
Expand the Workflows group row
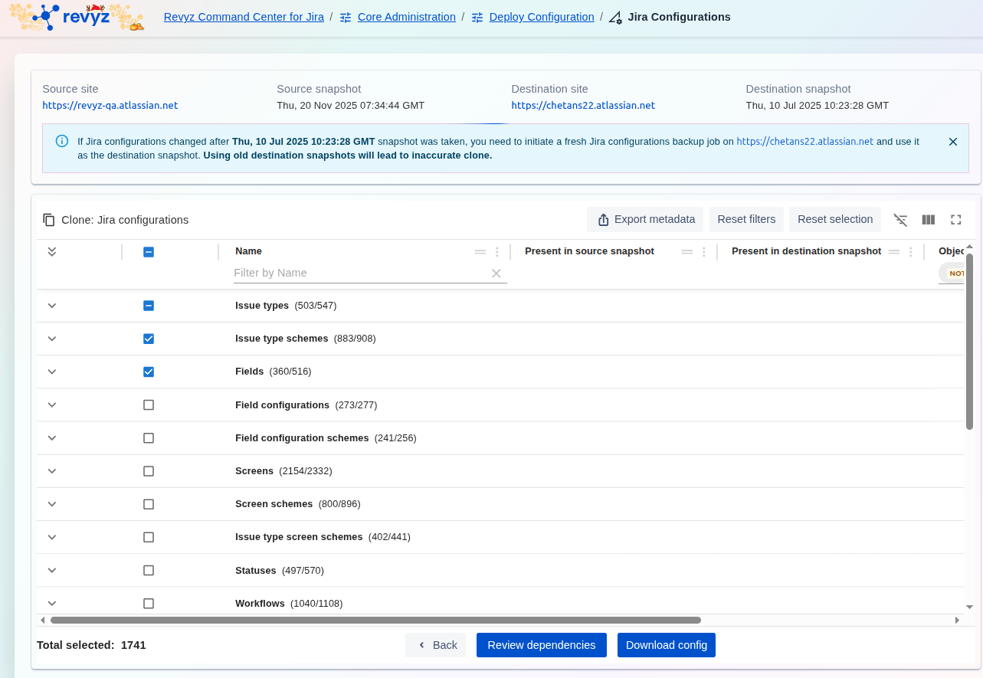point(52,603)
